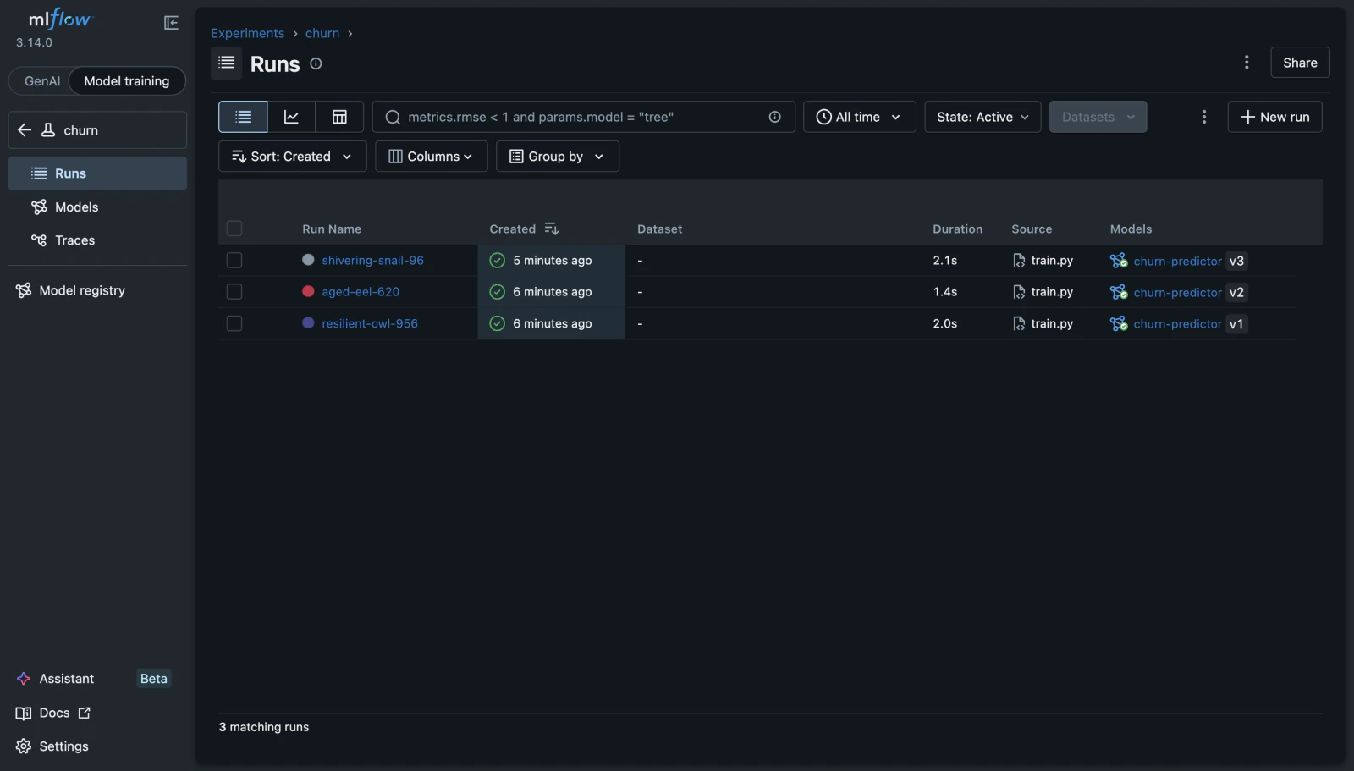This screenshot has height=771, width=1354.
Task: Open the Runs info icon next to title
Action: pyautogui.click(x=316, y=63)
